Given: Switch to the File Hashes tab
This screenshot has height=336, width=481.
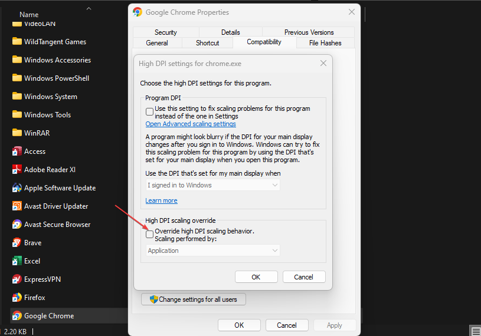Looking at the screenshot, I should tap(325, 43).
